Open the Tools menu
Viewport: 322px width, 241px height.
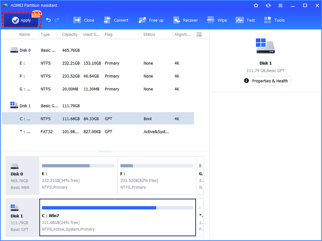(274, 20)
